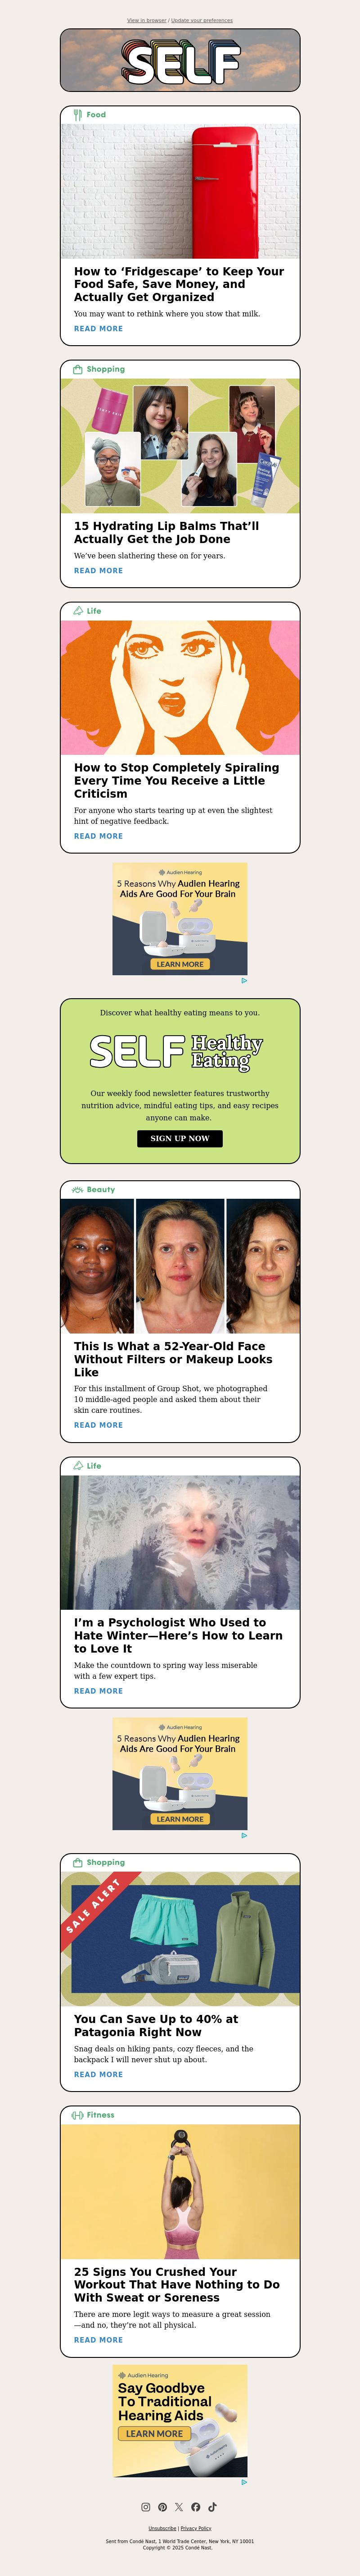Open the Facebook icon in footer
The image size is (360, 2576).
pos(195,2507)
